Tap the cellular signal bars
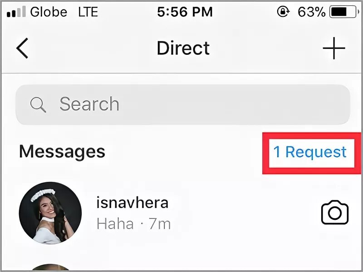Screen dimensions: 363x272 coord(16,12)
